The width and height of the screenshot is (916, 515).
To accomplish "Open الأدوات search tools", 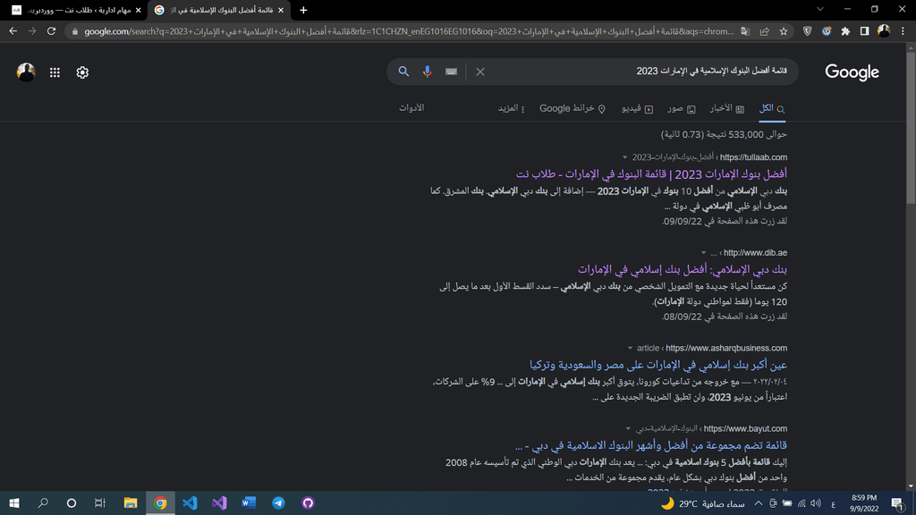I will (411, 108).
